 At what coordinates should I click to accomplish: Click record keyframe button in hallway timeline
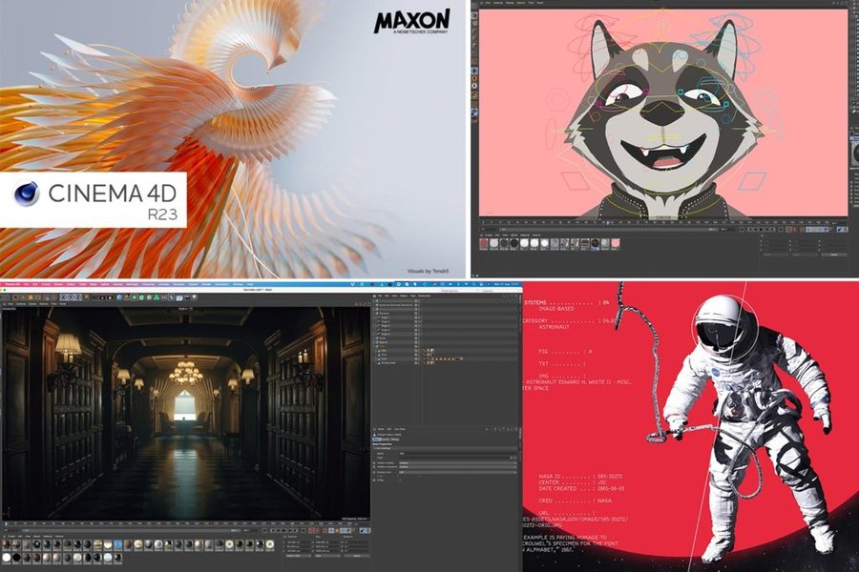coord(310,530)
